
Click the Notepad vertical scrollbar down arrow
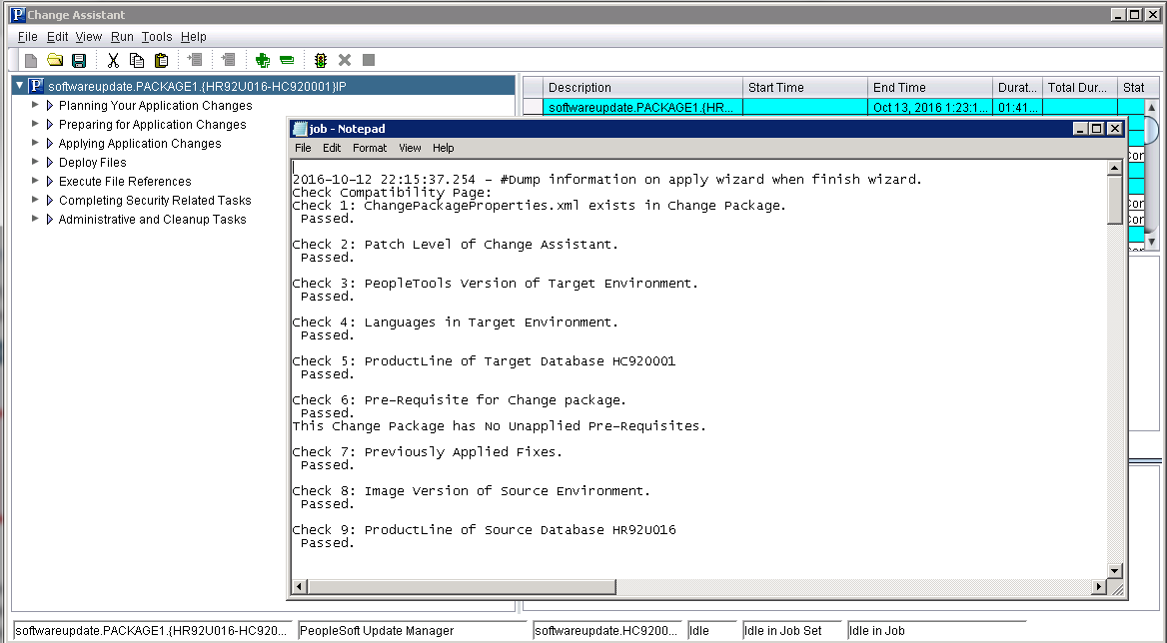coord(1115,571)
